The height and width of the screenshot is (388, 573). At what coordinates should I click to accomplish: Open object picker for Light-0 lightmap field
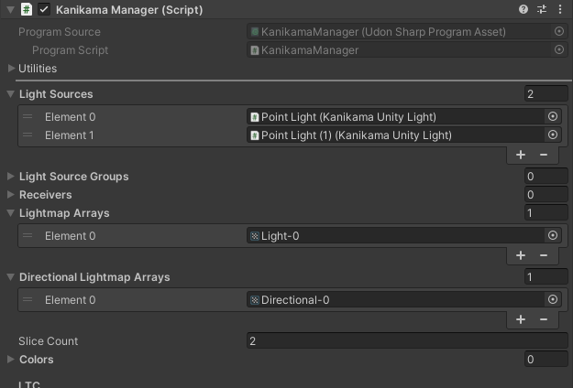point(553,235)
